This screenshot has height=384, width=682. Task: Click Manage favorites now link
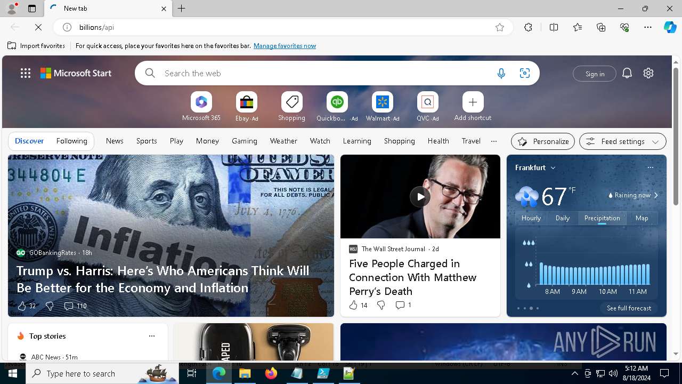(x=285, y=46)
